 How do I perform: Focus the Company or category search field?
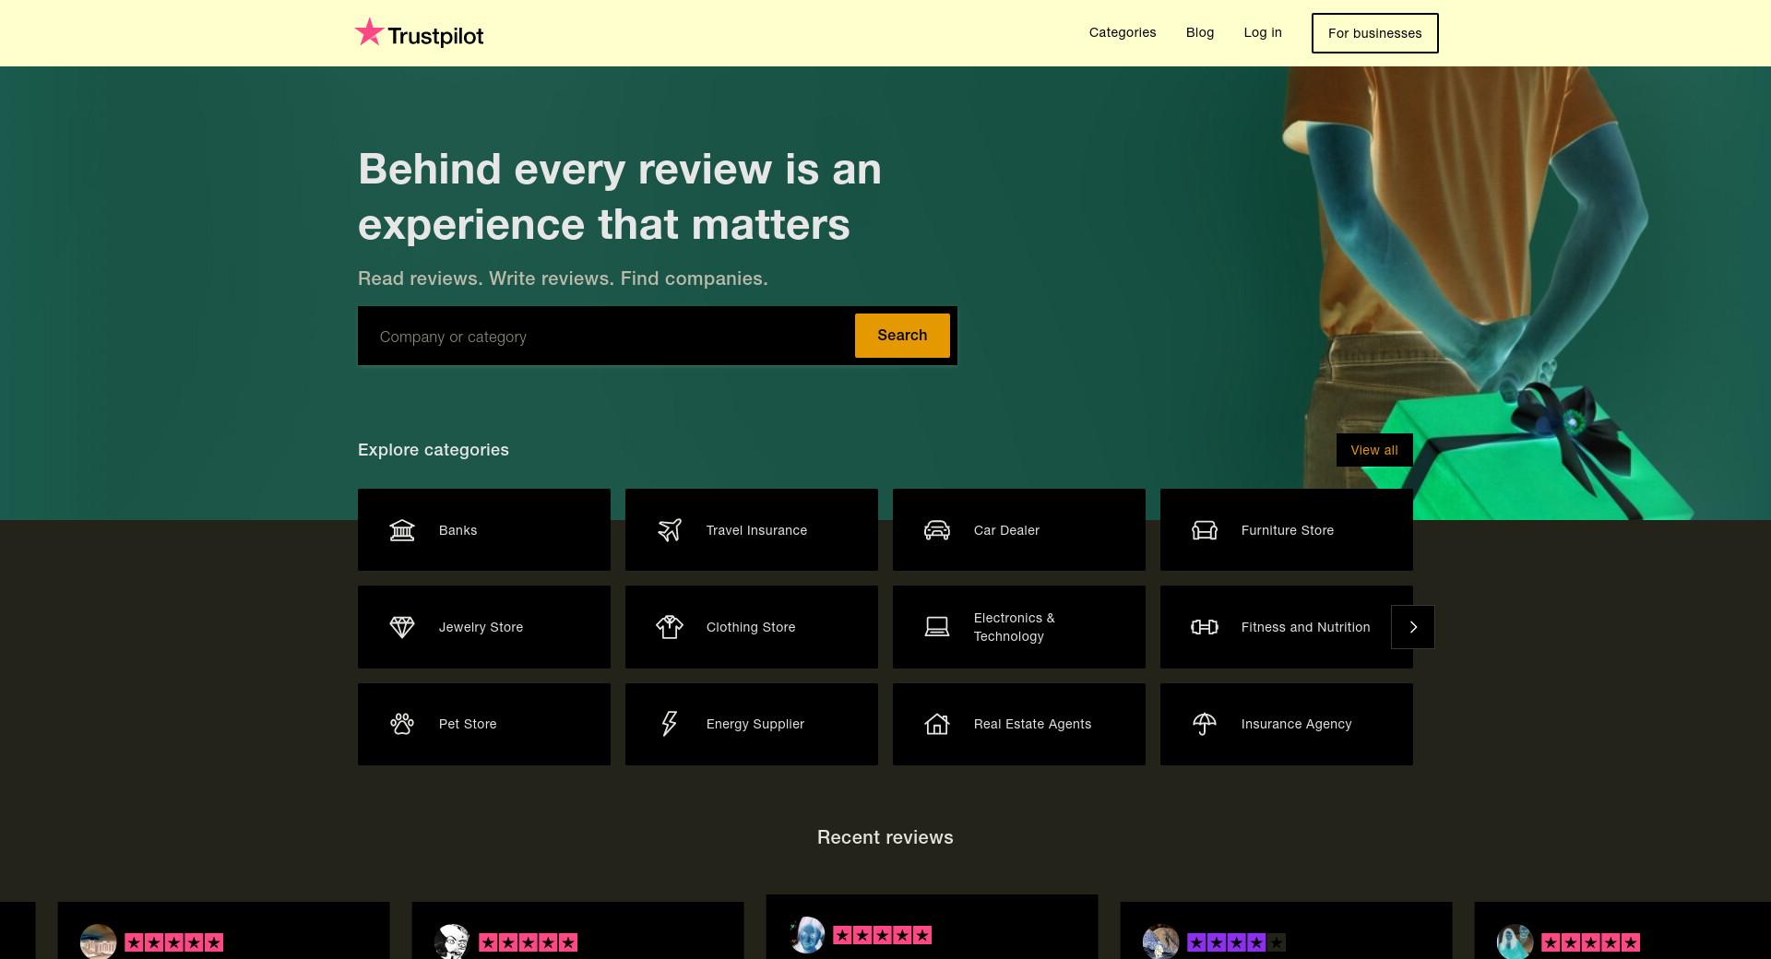coord(606,337)
